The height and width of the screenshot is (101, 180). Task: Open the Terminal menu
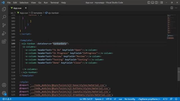click(x=54, y=3)
